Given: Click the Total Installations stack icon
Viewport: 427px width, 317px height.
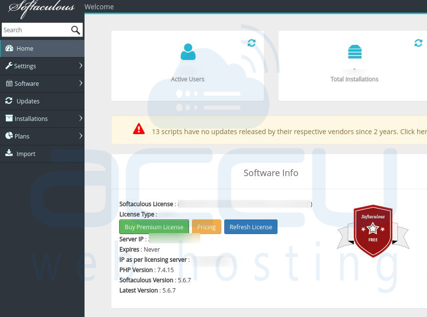Looking at the screenshot, I should [x=355, y=52].
